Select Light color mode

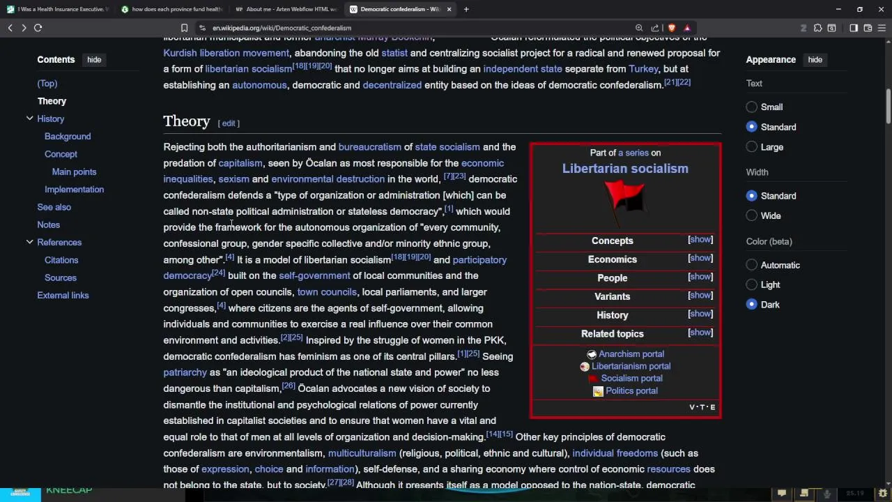pyautogui.click(x=751, y=284)
